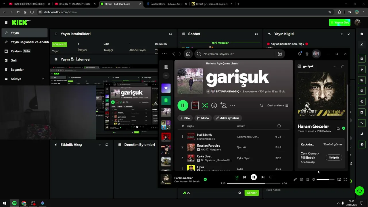
Task: Select Yayın in Kick sidebar
Action: click(25, 33)
